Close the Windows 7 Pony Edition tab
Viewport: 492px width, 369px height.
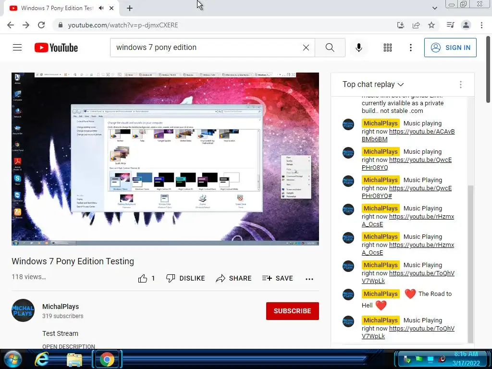pyautogui.click(x=111, y=8)
